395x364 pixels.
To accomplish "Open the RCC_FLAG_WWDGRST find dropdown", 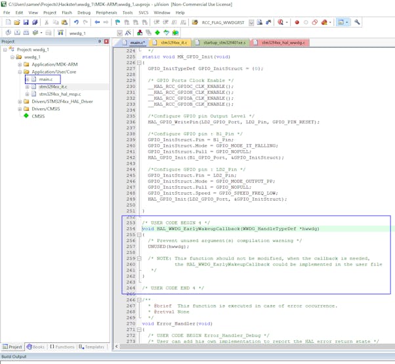I will (x=251, y=22).
